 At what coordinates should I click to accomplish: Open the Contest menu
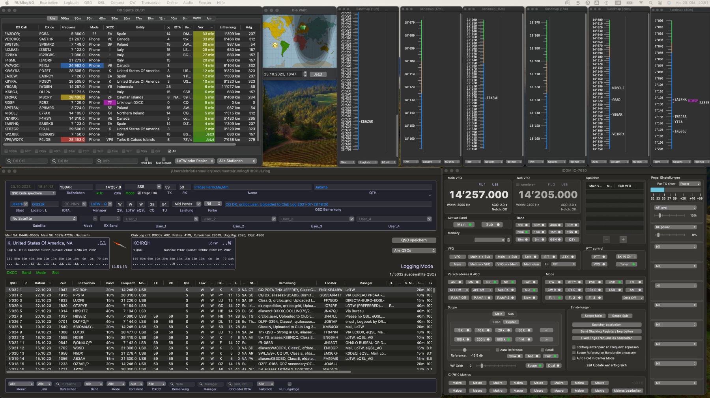(x=117, y=3)
